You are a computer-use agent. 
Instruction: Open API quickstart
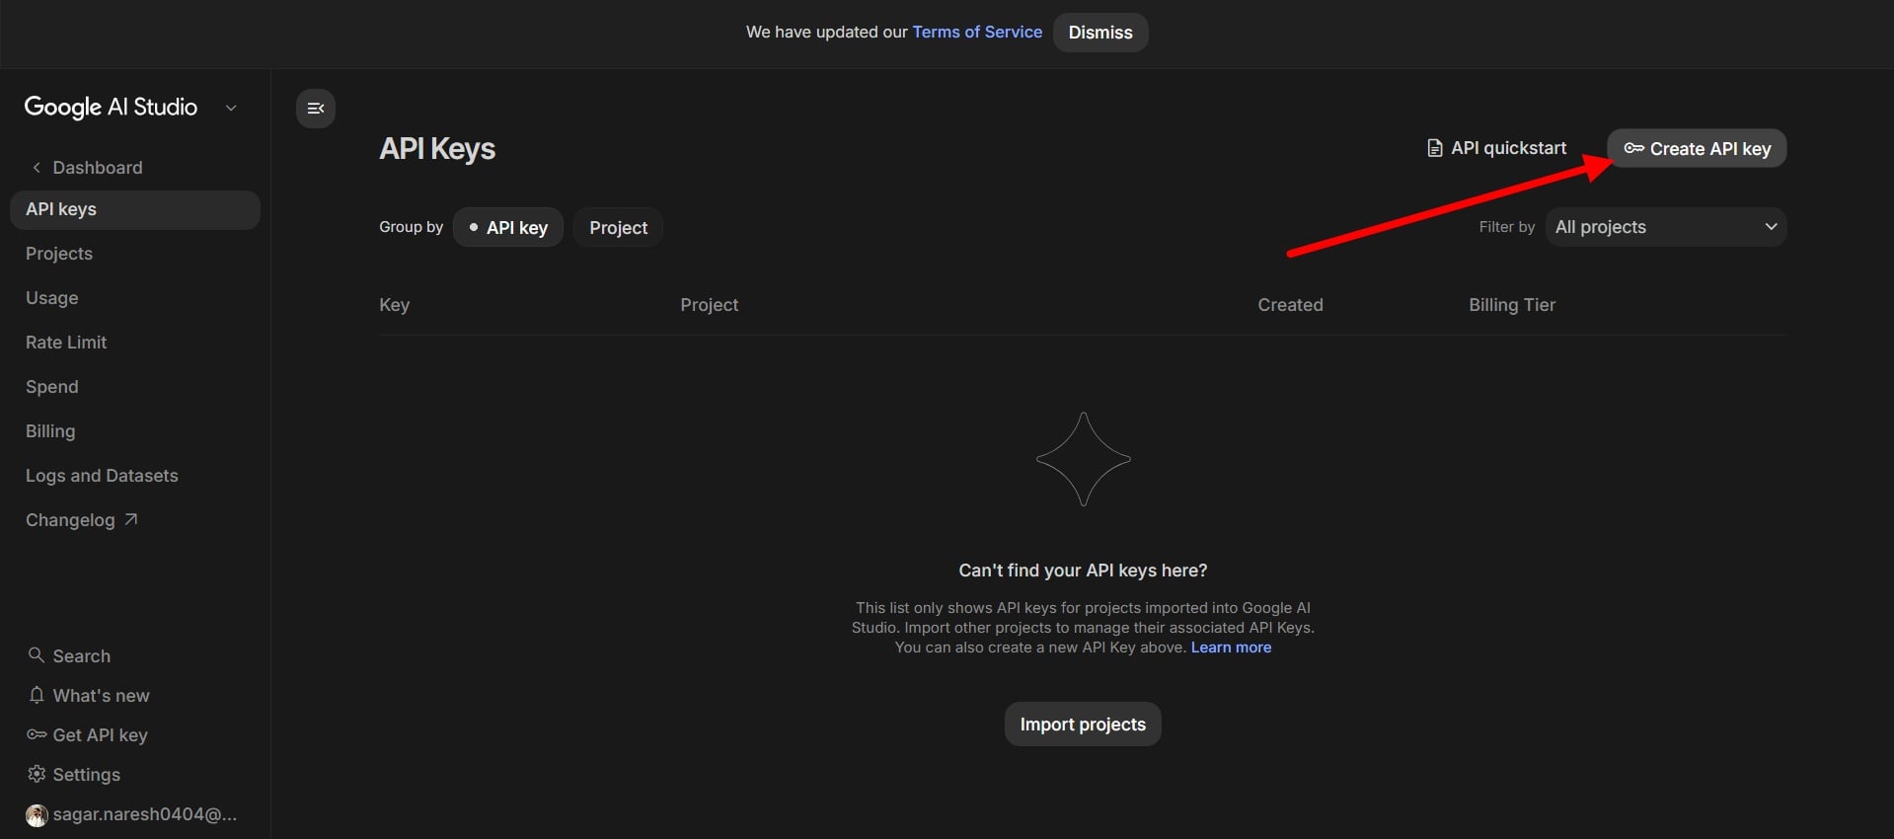(x=1497, y=148)
